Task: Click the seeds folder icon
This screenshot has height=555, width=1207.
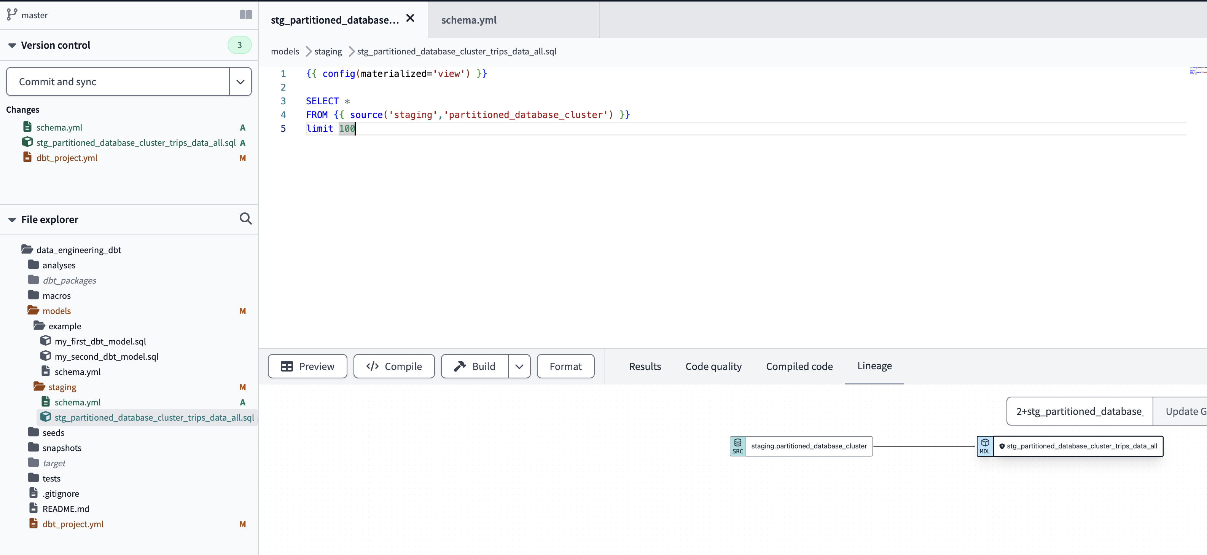Action: point(33,432)
